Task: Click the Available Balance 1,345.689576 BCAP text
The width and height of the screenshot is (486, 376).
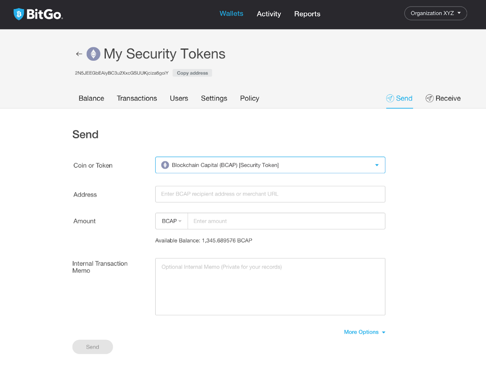Action: point(204,240)
